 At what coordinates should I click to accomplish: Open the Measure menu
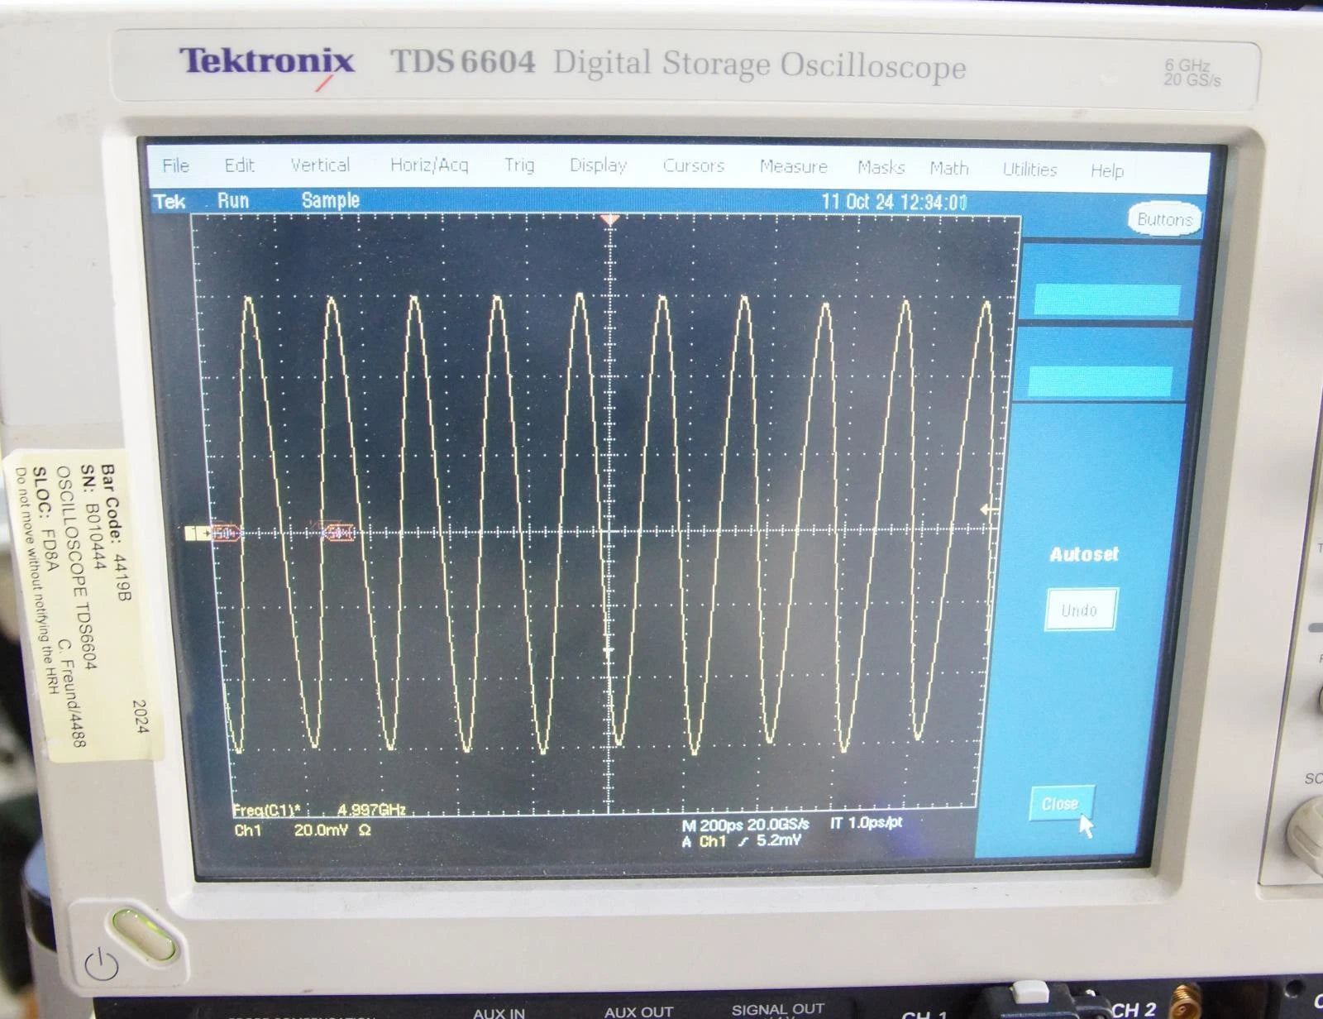tap(793, 166)
